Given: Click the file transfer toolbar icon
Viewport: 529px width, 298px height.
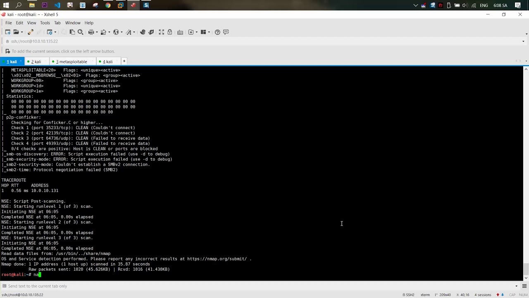Looking at the screenshot, I should pyautogui.click(x=103, y=32).
